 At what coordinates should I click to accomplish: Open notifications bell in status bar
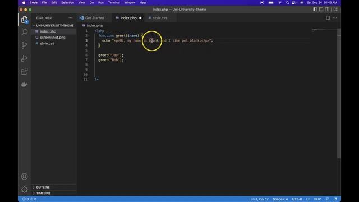(335, 199)
